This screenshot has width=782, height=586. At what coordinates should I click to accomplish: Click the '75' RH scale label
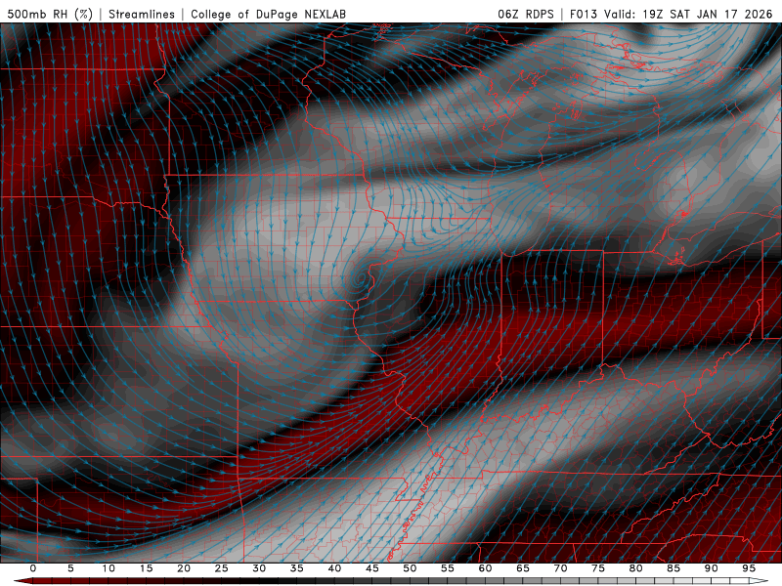(598, 568)
